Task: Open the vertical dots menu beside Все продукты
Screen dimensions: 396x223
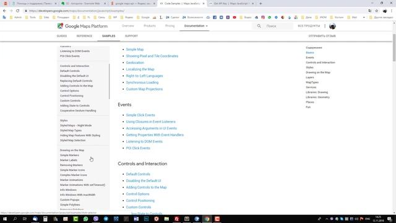Action: click(x=325, y=26)
